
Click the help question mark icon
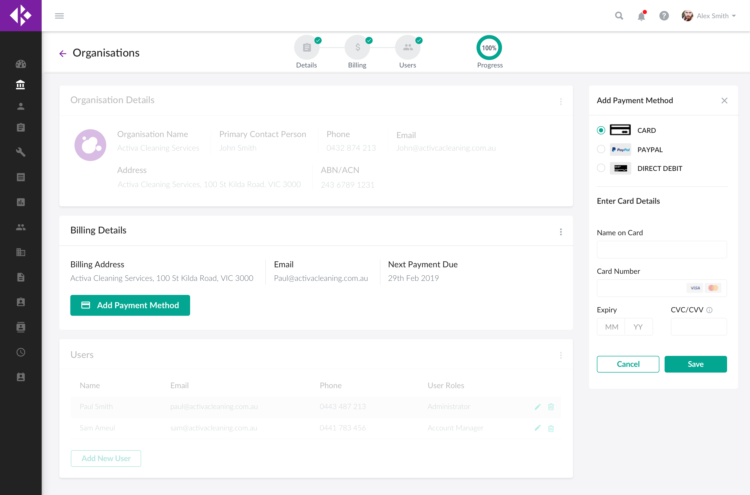click(664, 16)
